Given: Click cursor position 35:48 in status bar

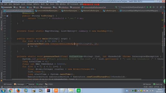Looking at the screenshot, I should pyautogui.click(x=146, y=87).
